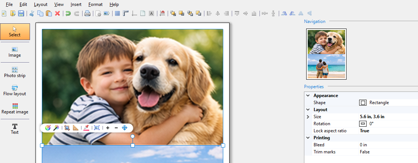Click the fit image to frame icon
418x163 pixels.
tap(97, 128)
